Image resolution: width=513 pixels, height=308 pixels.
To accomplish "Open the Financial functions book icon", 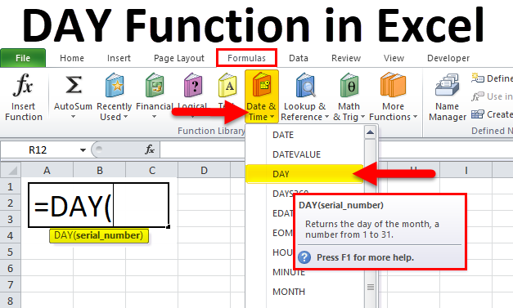I will click(155, 85).
